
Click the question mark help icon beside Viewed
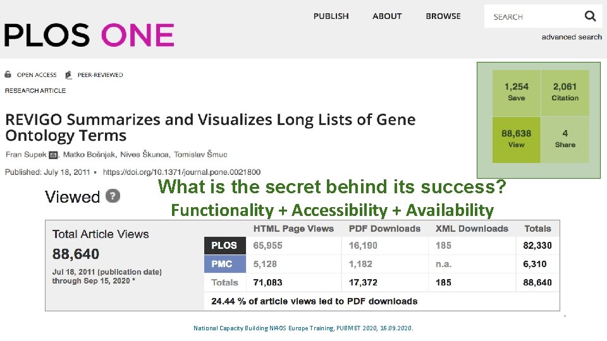(113, 196)
